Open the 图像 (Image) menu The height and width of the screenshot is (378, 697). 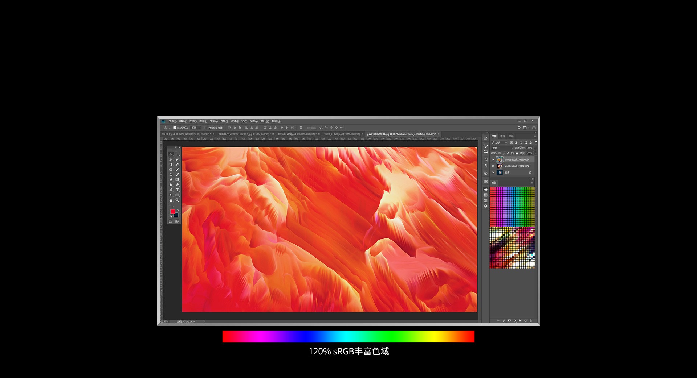193,121
